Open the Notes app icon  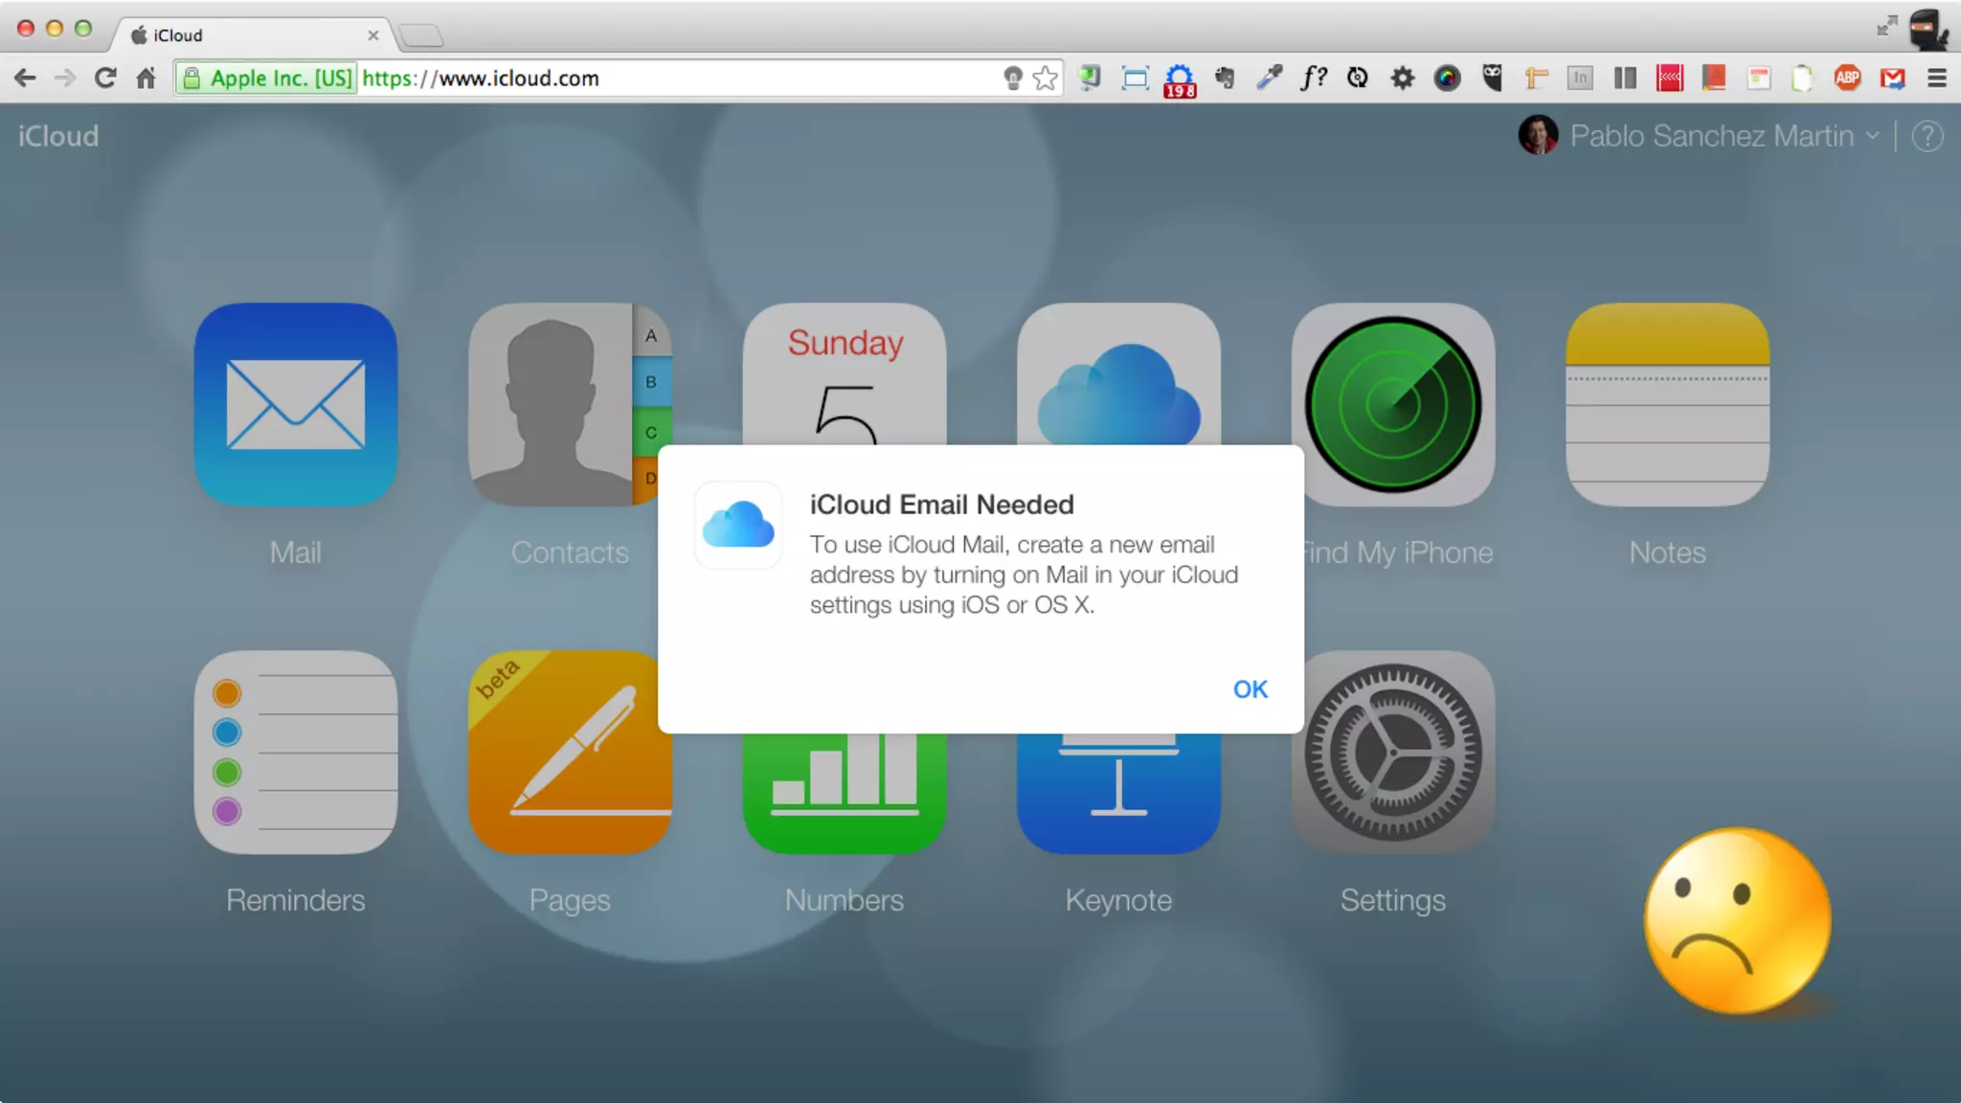pyautogui.click(x=1667, y=404)
